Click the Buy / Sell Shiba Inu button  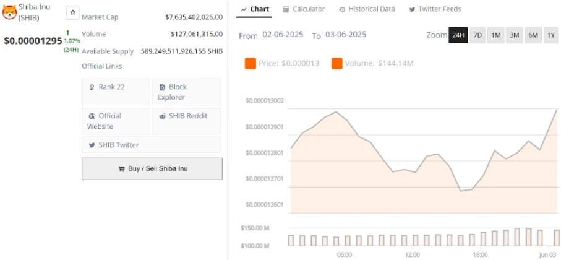point(152,168)
